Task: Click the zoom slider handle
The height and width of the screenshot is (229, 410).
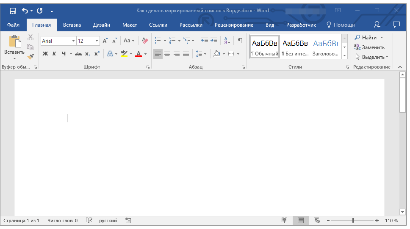Action: click(353, 221)
